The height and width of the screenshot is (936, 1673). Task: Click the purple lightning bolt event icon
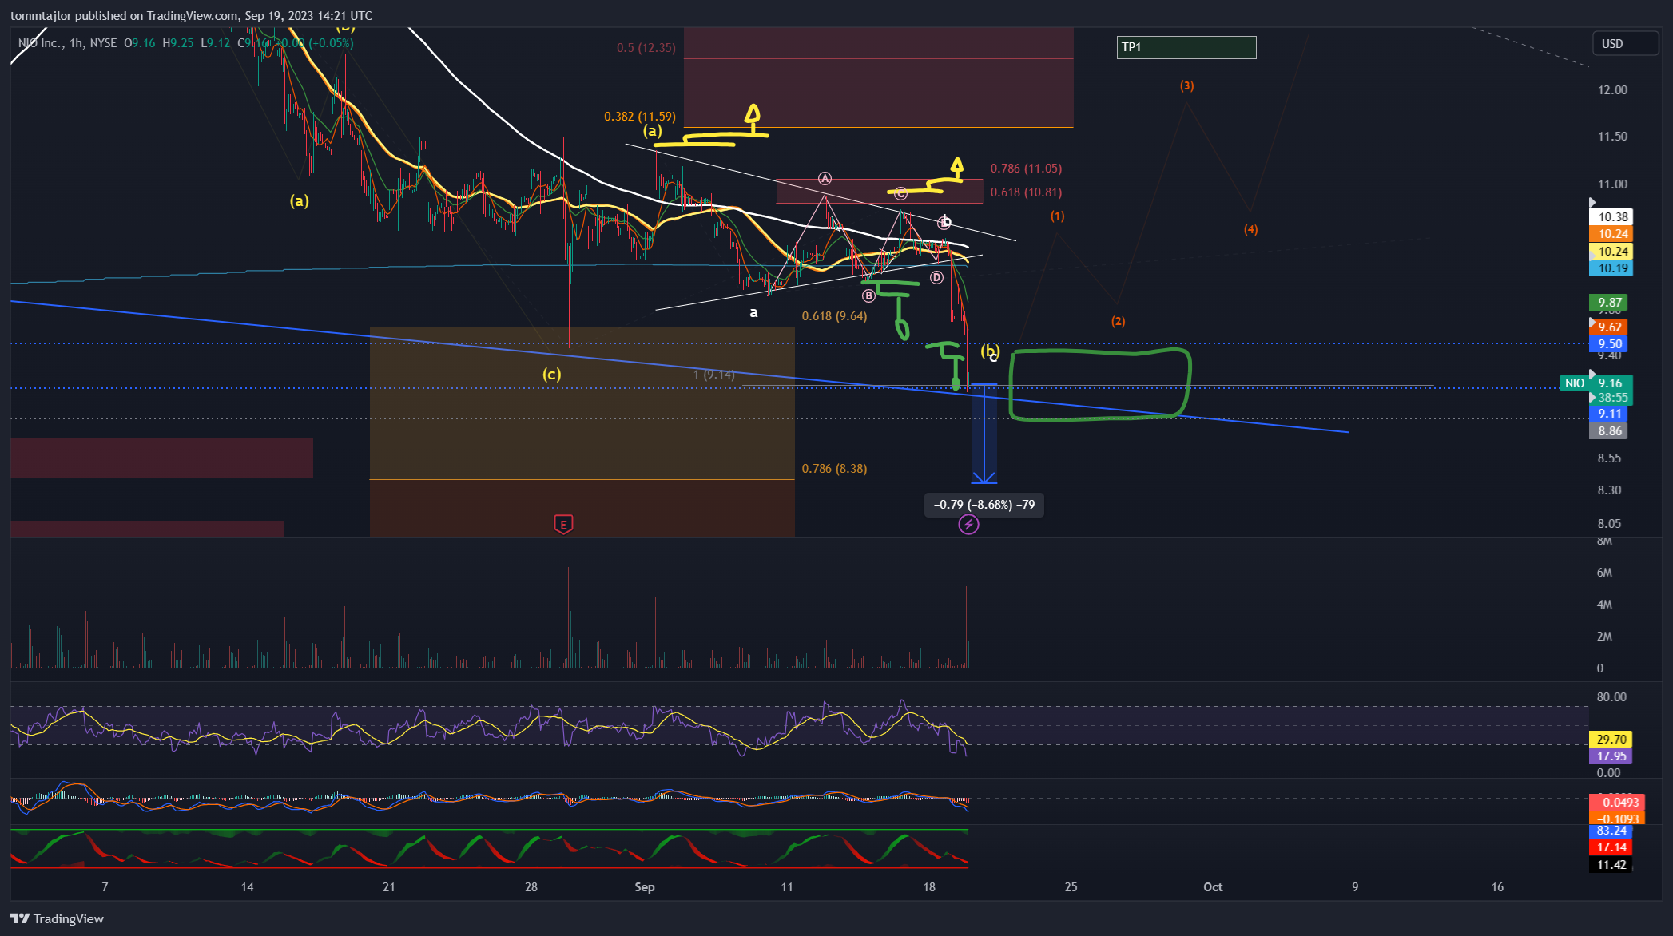coord(968,525)
